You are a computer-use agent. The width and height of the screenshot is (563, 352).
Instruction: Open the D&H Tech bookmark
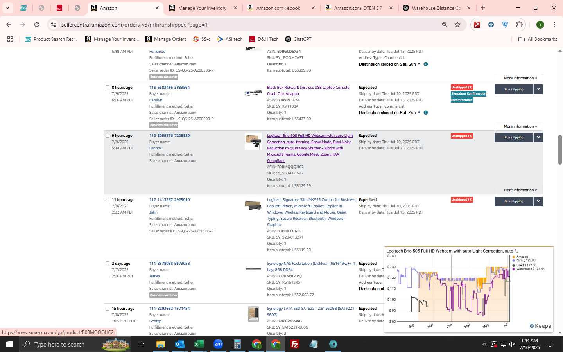coord(264,39)
